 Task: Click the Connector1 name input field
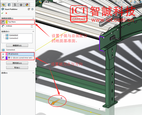pyautogui.click(x=20, y=50)
